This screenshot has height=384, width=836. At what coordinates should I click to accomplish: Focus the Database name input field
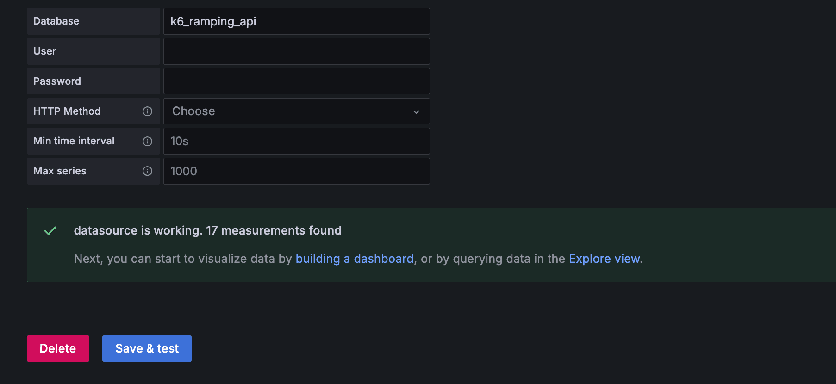(x=296, y=21)
